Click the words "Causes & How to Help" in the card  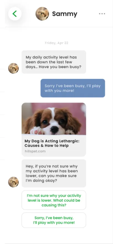(46, 146)
